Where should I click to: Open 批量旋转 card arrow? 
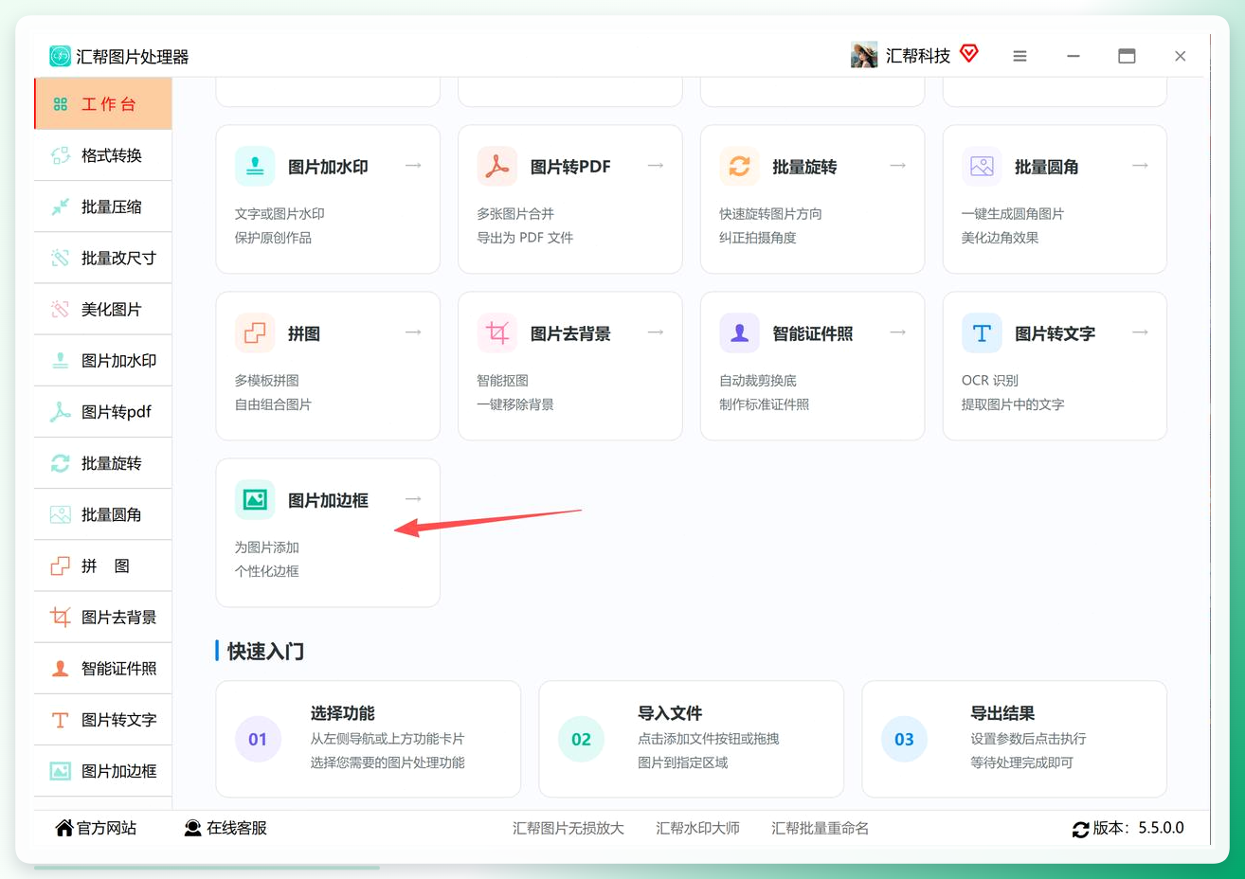click(x=898, y=166)
